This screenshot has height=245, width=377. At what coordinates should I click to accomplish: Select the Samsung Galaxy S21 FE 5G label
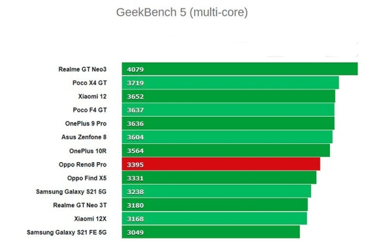tap(67, 232)
